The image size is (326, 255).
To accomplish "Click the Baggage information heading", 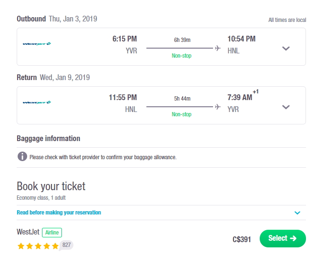I will tap(49, 139).
